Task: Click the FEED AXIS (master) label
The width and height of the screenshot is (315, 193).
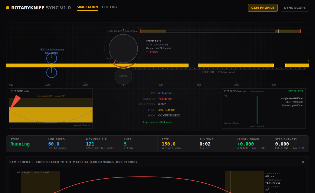Action: click(x=52, y=50)
